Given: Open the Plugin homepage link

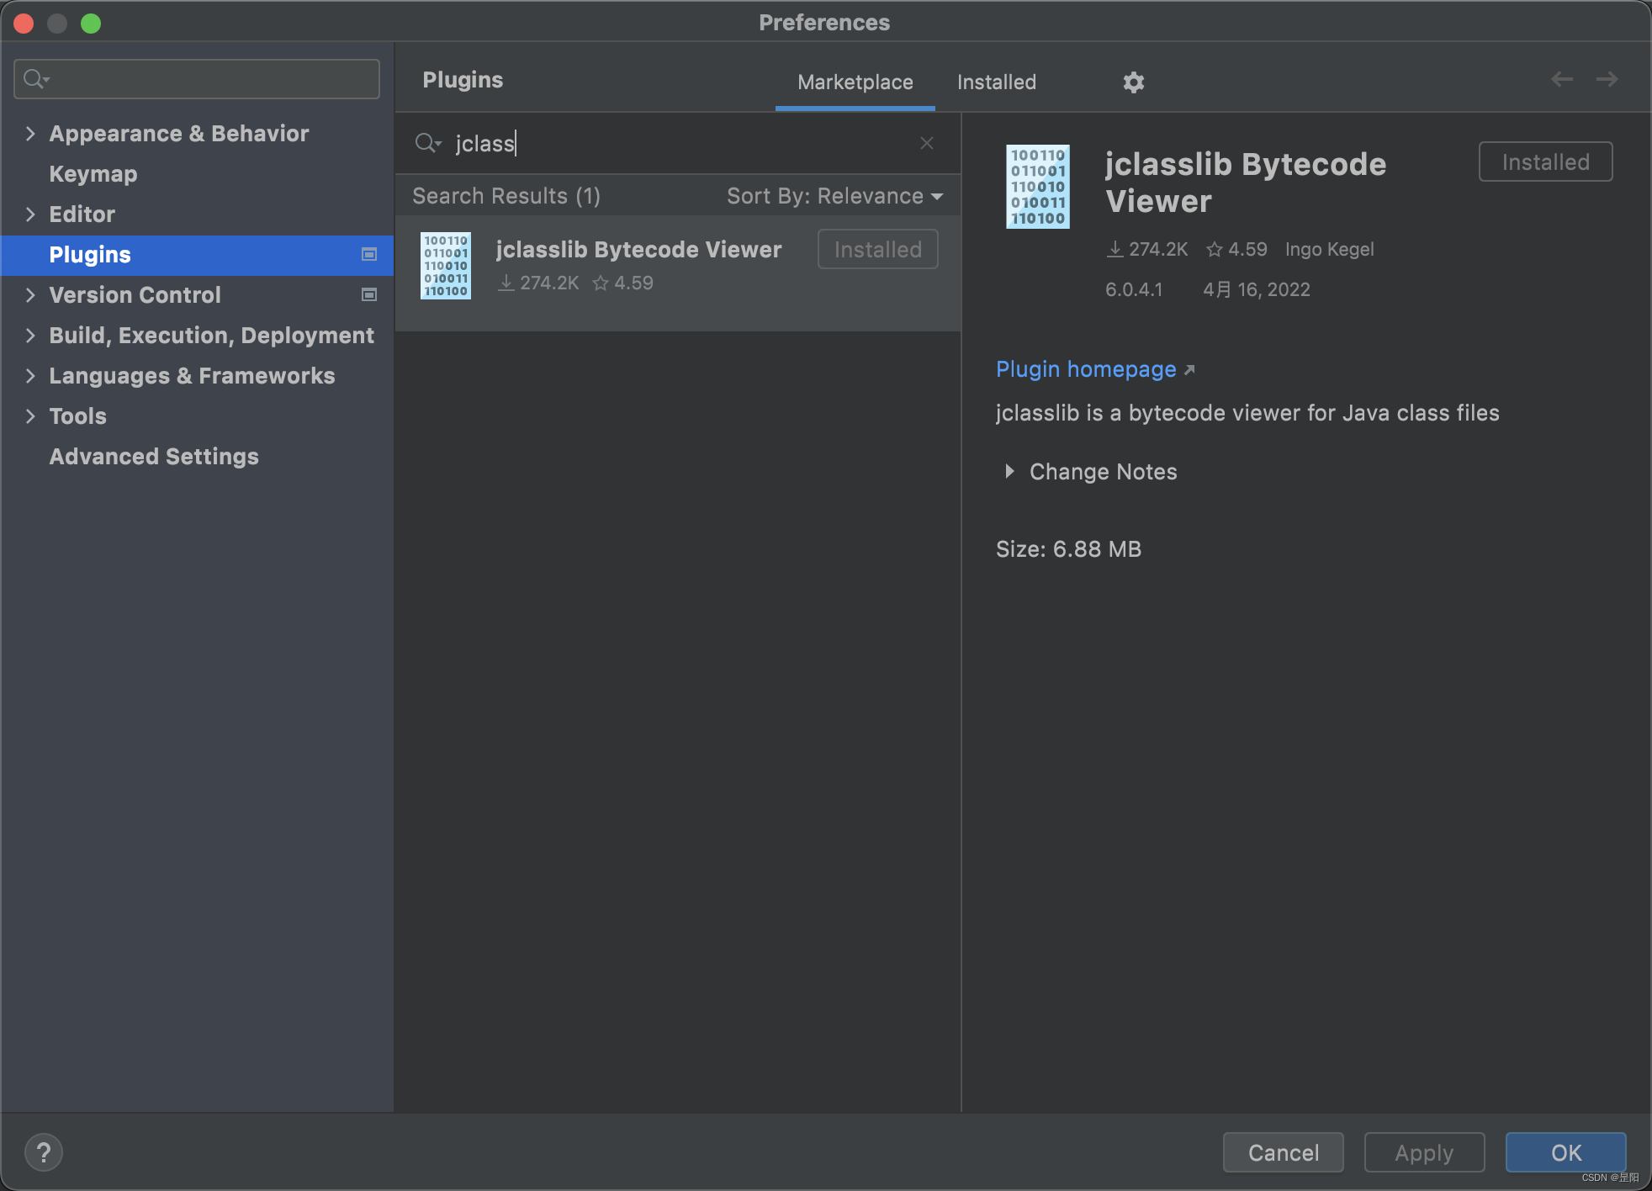Looking at the screenshot, I should [x=1087, y=369].
